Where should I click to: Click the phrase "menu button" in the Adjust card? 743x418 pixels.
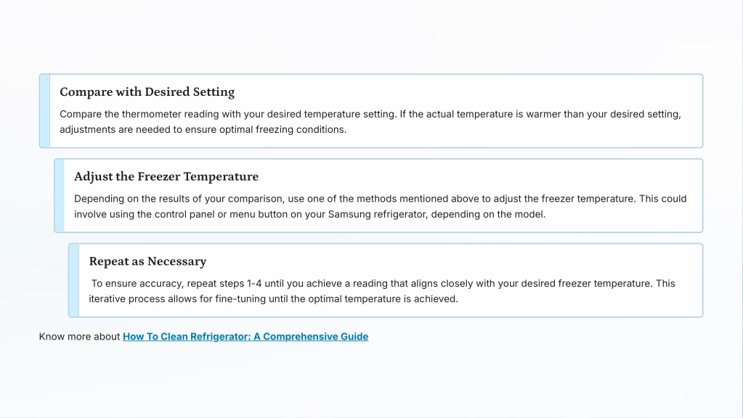point(256,215)
